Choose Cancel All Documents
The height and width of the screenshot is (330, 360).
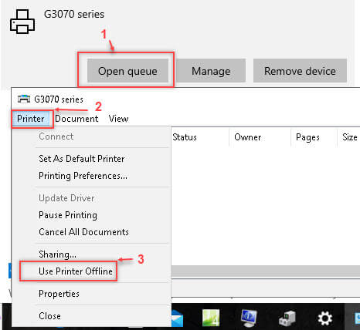tap(83, 232)
